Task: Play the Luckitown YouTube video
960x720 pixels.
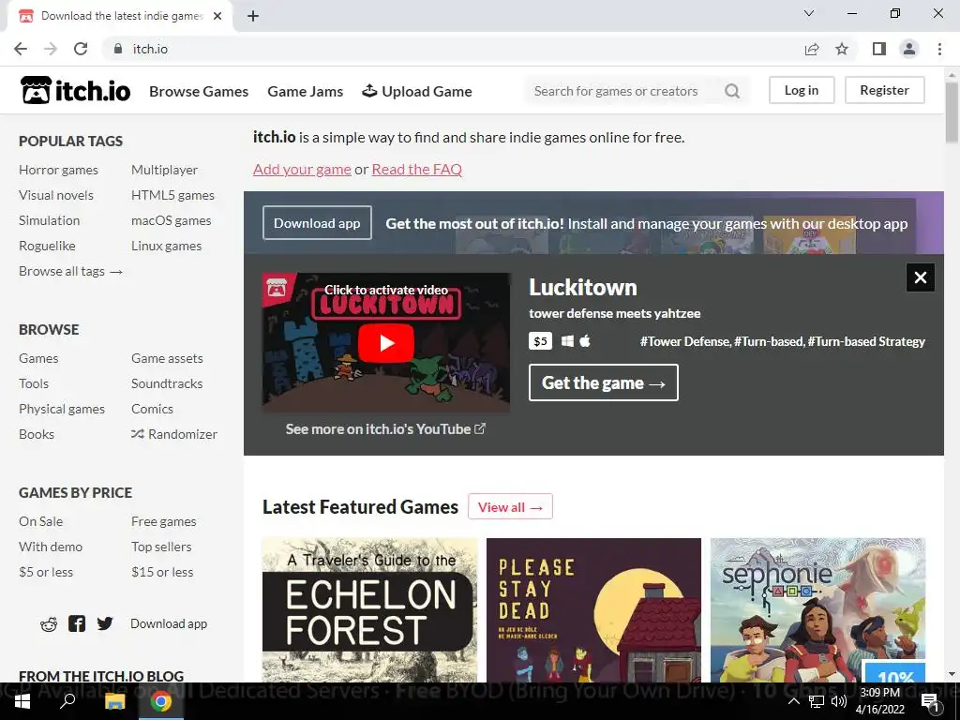Action: pyautogui.click(x=385, y=343)
